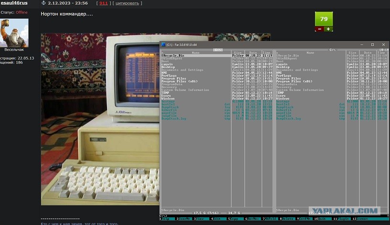Click the right panel Size column header

coord(352,52)
